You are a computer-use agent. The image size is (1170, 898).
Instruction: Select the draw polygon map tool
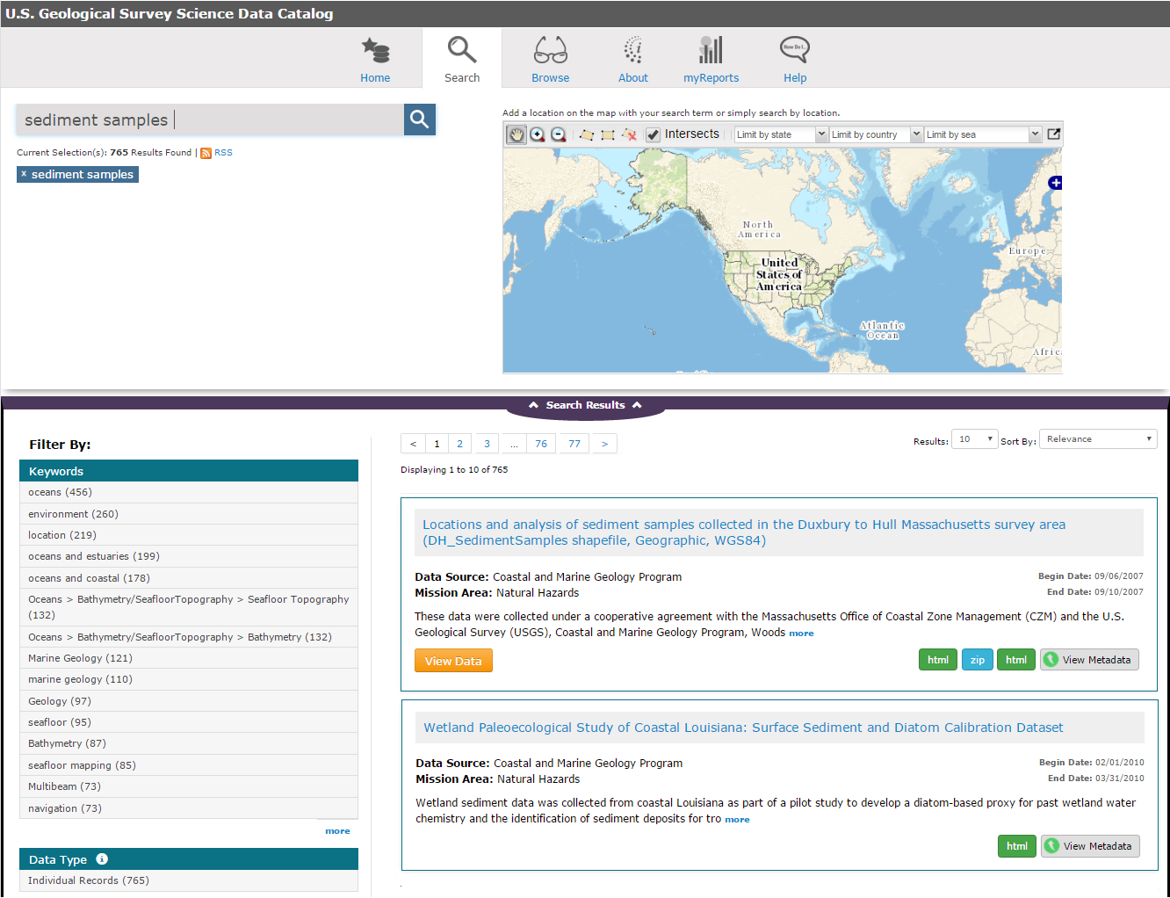coord(587,134)
